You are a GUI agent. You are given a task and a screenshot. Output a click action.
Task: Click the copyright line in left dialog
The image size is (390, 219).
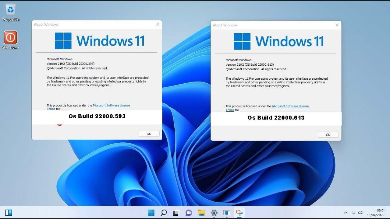(x=77, y=68)
